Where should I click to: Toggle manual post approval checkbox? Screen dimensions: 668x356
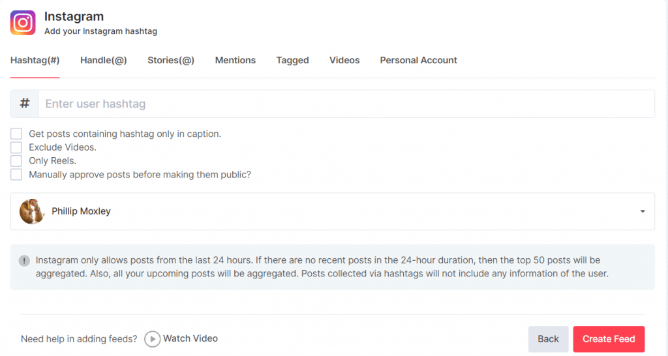tap(16, 175)
